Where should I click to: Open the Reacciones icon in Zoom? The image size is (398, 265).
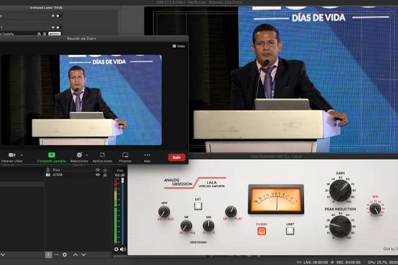pyautogui.click(x=79, y=154)
